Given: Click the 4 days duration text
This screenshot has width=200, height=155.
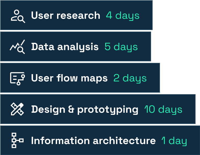Looking at the screenshot, I should (x=123, y=16).
